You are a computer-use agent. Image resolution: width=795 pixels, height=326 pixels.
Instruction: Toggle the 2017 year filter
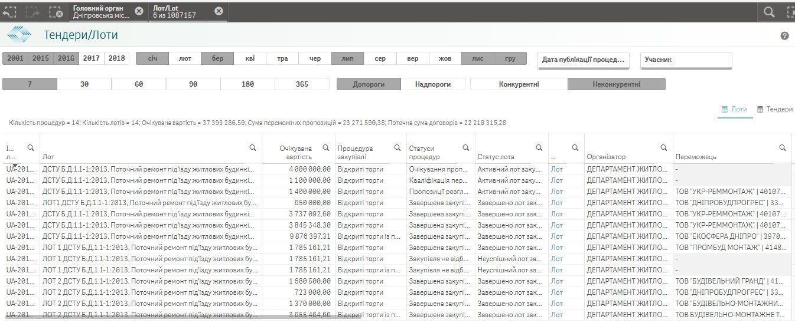tap(91, 58)
